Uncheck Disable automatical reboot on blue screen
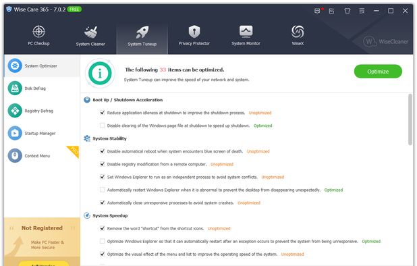This screenshot has width=417, height=266. (x=102, y=151)
